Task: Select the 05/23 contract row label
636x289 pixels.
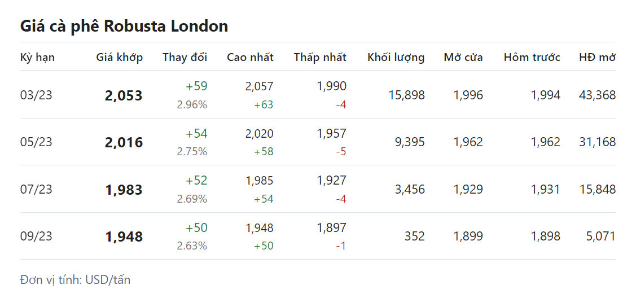Action: [36, 142]
